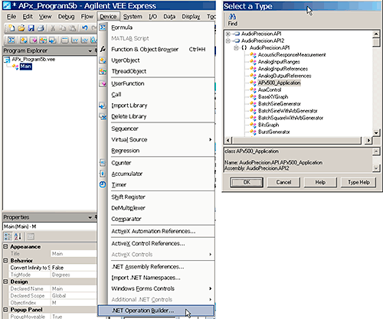Screen dimensions: 383x319
Task: Click the ThreadObject icon in Device menu
Action: coord(103,71)
